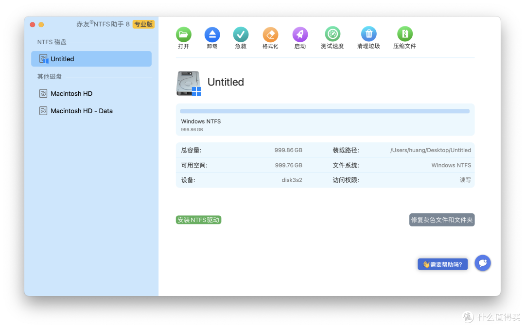
Task: Format the disk via the orange eraser icon
Action: coord(270,35)
